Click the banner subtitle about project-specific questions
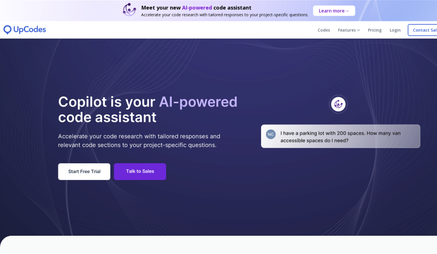Image resolution: width=437 pixels, height=254 pixels. point(224,15)
